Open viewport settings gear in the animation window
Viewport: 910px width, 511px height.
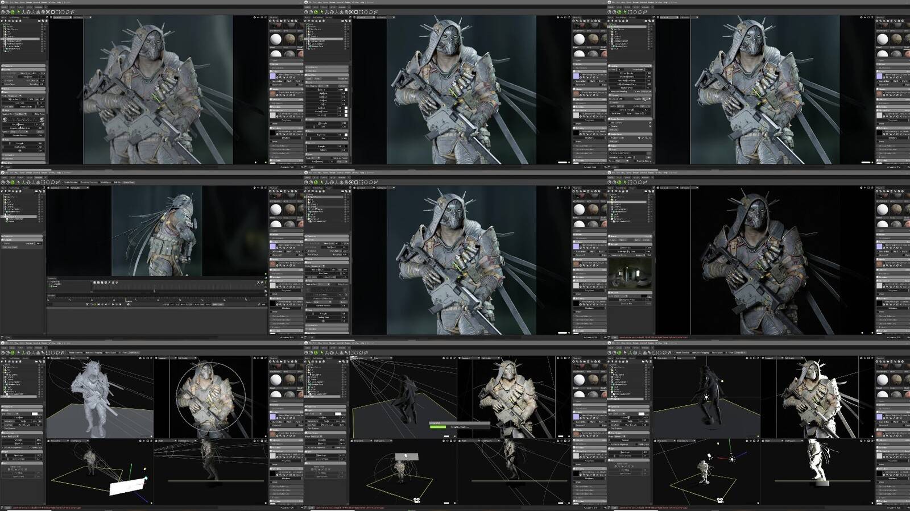pos(254,188)
